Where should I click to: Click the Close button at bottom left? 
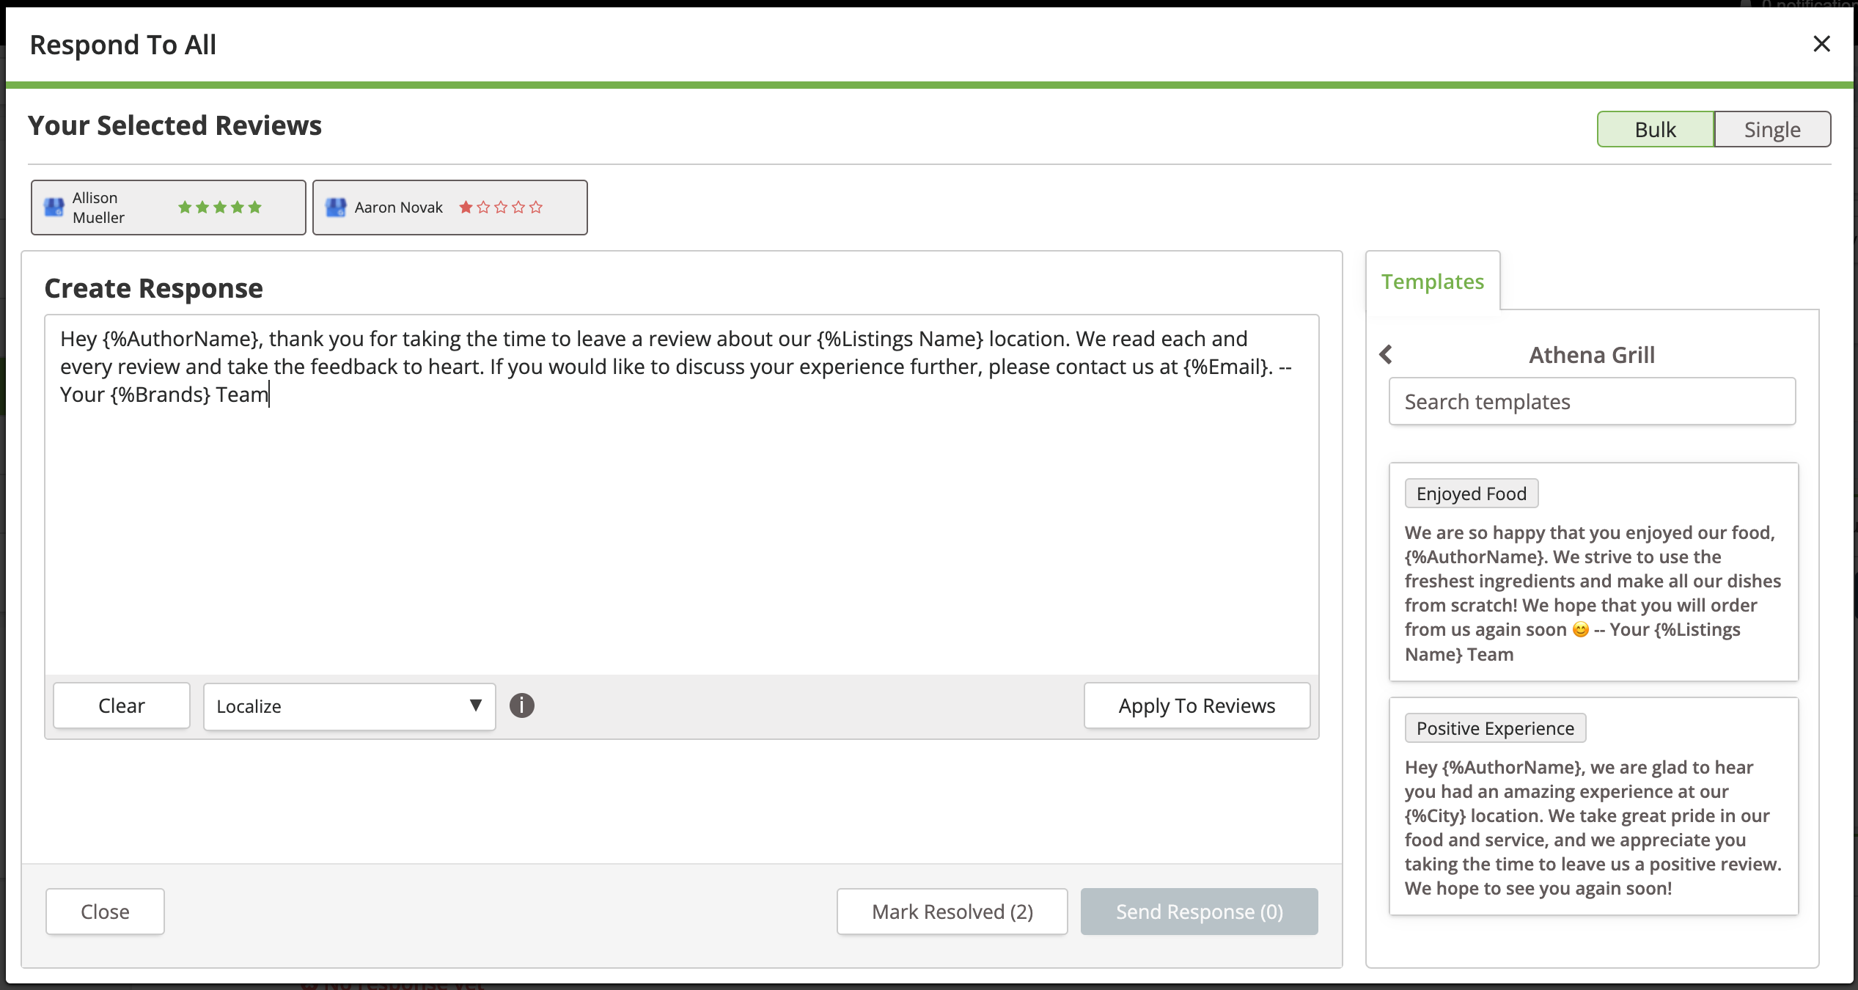pos(105,912)
